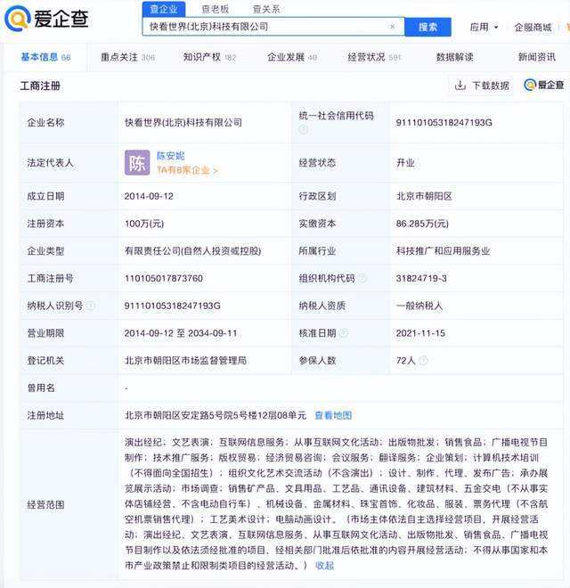Image resolution: width=570 pixels, height=588 pixels.
Task: Click info icon next to 纳税人识别号
Action: (x=90, y=306)
